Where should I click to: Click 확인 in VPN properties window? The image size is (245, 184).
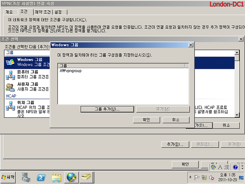185,164
